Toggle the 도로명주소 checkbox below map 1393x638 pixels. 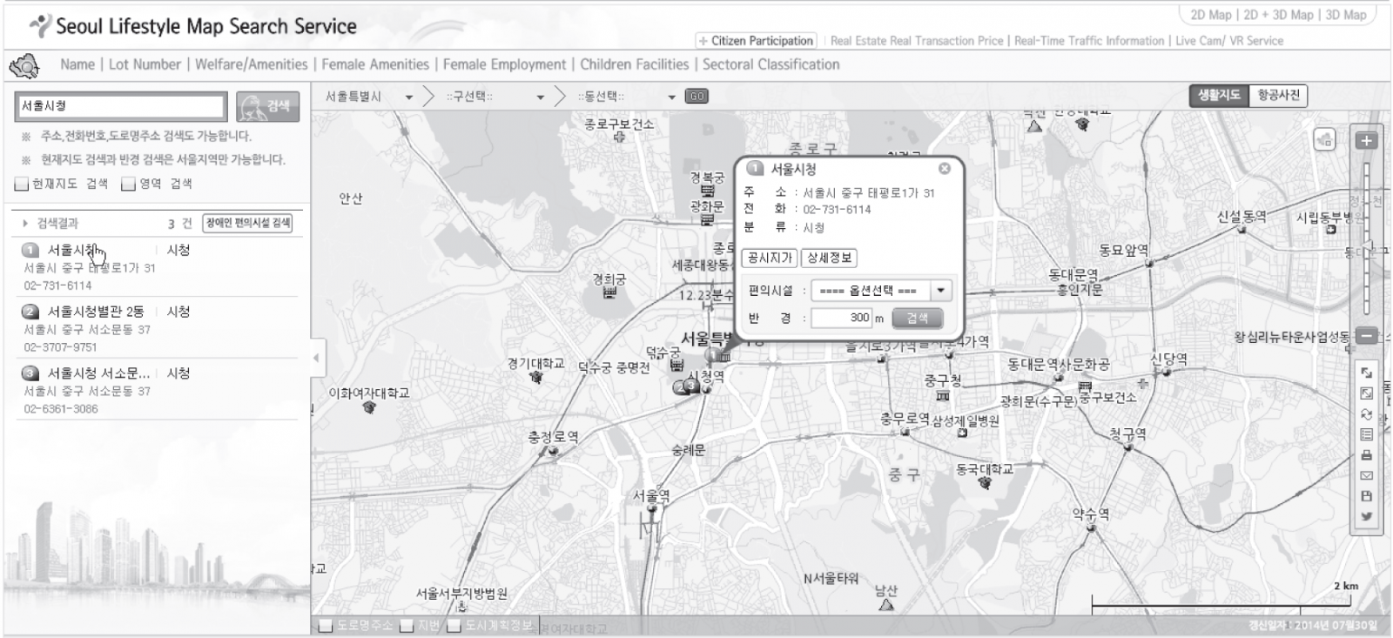coord(326,626)
